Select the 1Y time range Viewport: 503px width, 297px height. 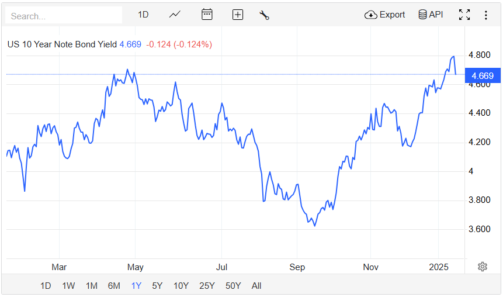[x=136, y=286]
